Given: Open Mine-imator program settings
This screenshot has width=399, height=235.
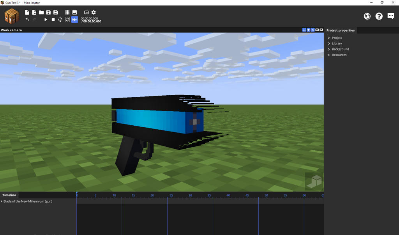Looking at the screenshot, I should click(93, 12).
